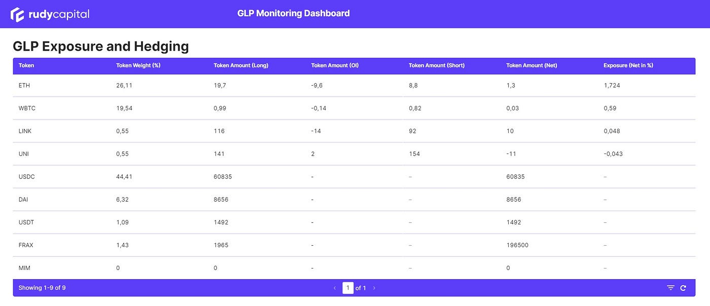Click WBTC net amount 0,03

point(513,108)
